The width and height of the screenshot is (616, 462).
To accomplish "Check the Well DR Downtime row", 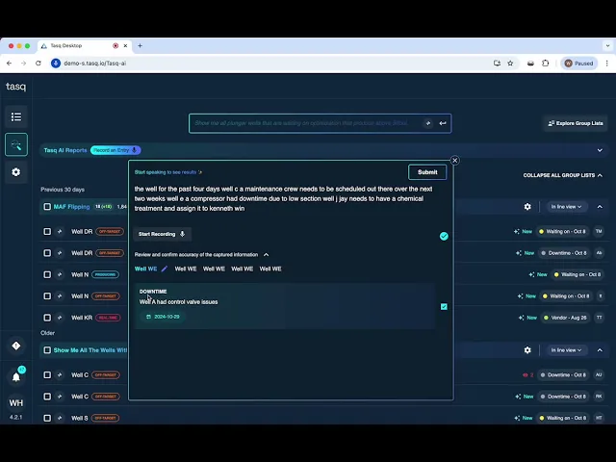I will 47,253.
